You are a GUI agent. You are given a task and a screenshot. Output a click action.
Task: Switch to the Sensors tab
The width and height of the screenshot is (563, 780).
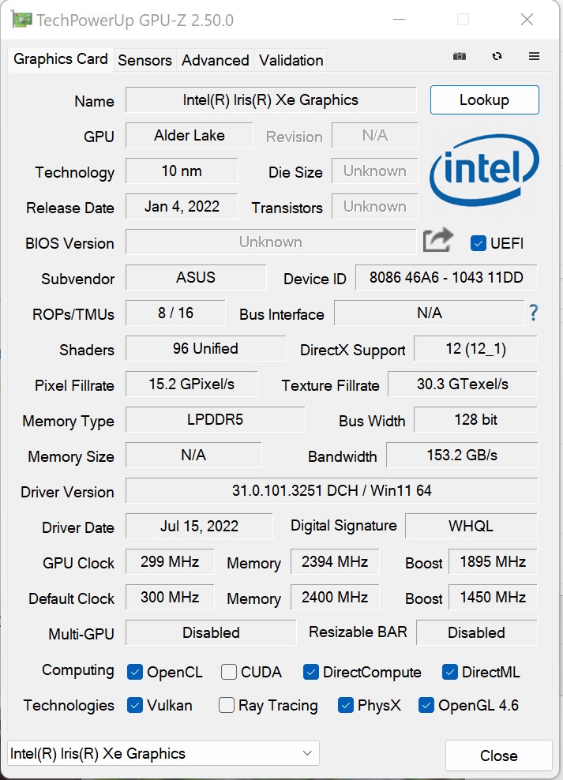coord(145,60)
